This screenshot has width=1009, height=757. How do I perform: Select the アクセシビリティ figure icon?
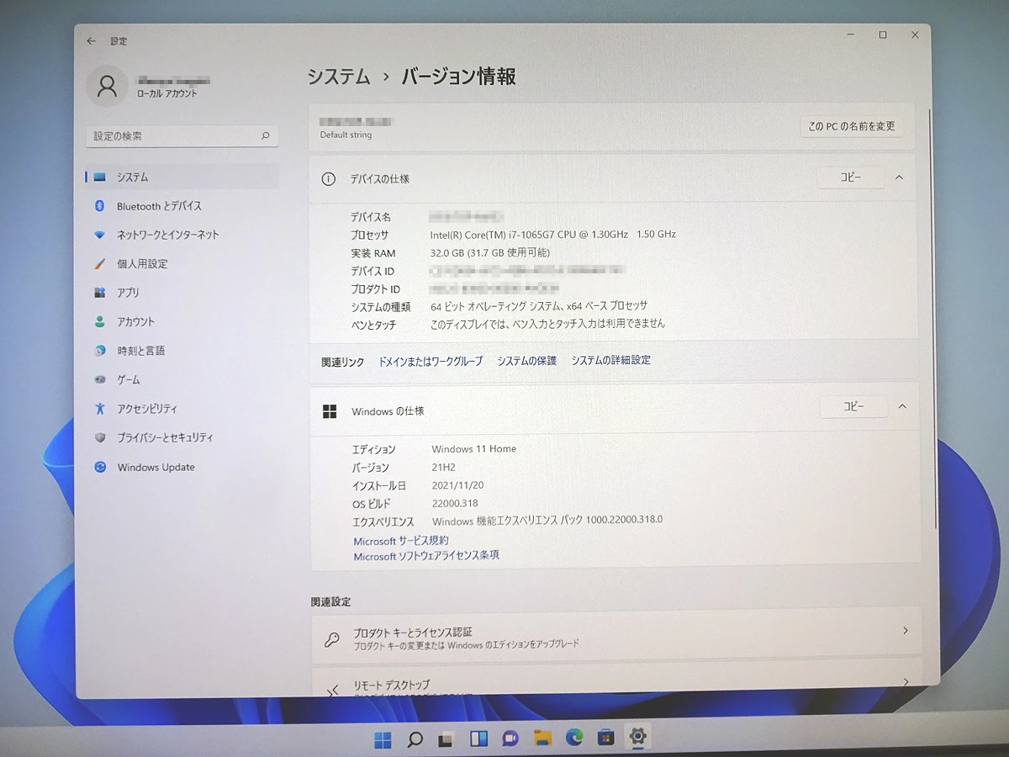click(99, 408)
